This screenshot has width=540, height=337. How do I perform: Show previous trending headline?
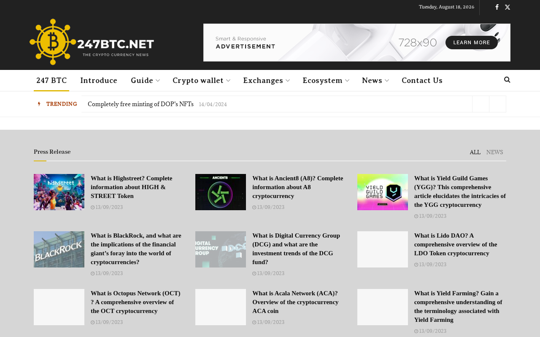[x=481, y=104]
